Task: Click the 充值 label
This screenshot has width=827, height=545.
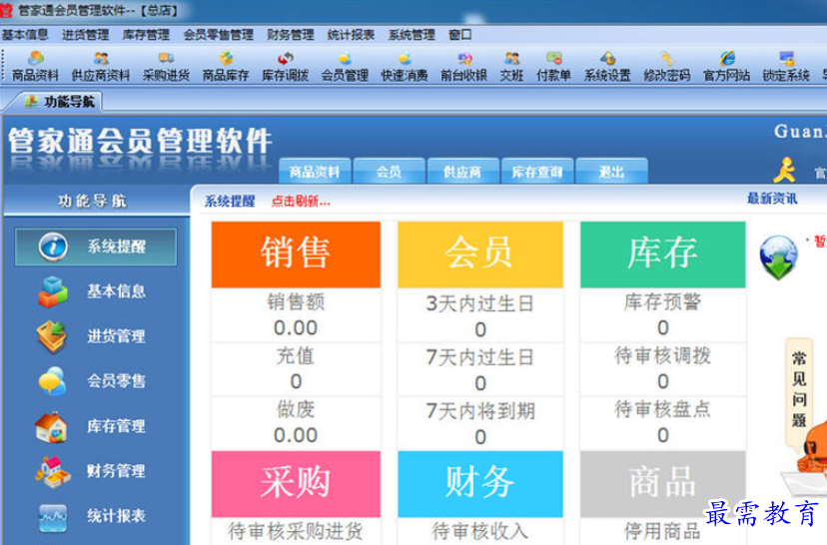Action: [296, 355]
